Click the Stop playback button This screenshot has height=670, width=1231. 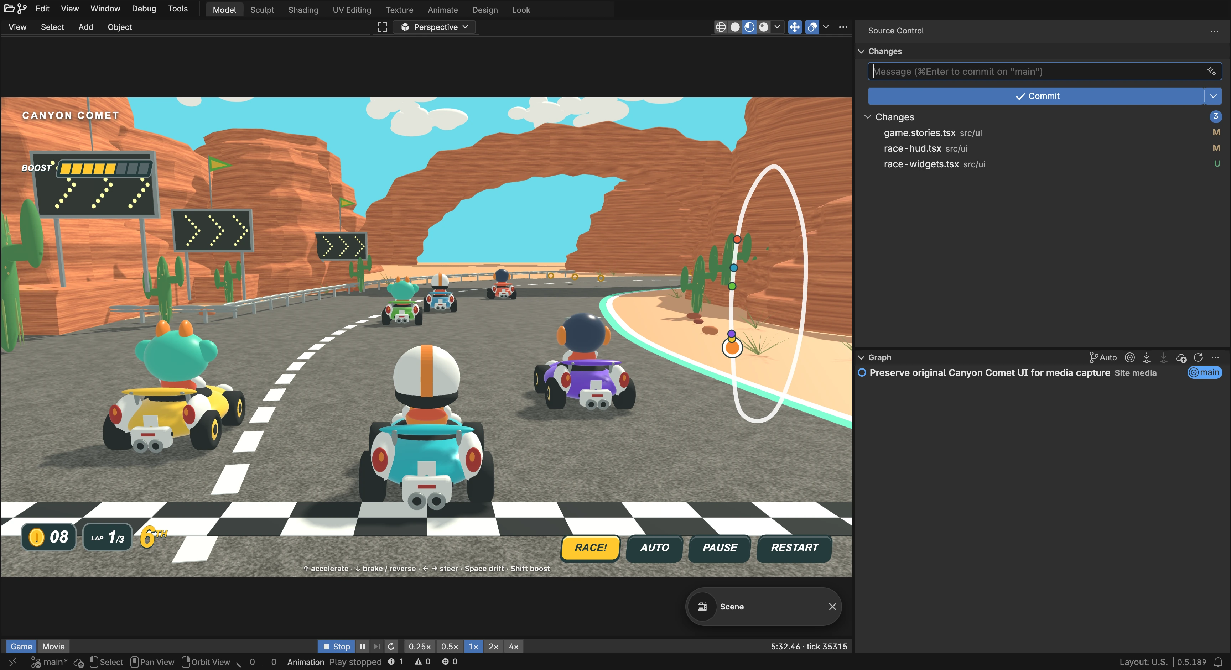tap(336, 646)
